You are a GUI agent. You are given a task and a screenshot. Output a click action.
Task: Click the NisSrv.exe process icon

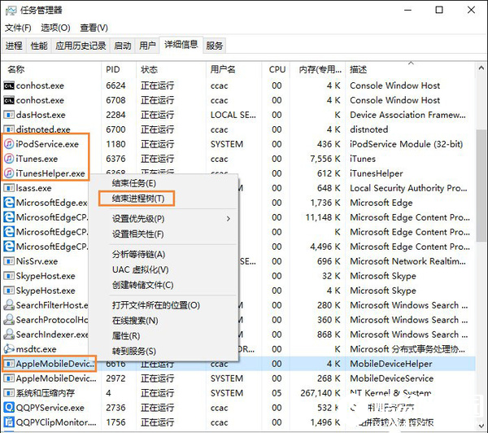pos(9,261)
